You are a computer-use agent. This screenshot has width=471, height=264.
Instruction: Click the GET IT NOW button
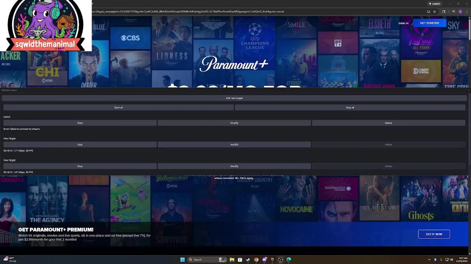434,234
